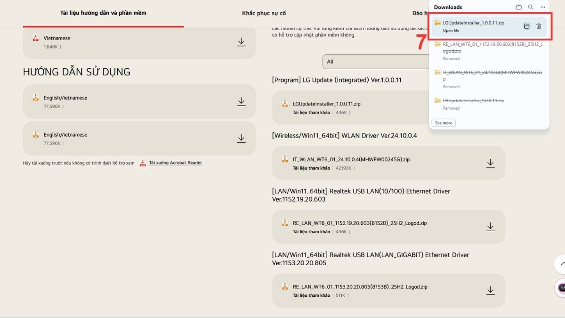Image resolution: width=565 pixels, height=318 pixels.
Task: Search downloads using the magnifier icon
Action: [531, 7]
